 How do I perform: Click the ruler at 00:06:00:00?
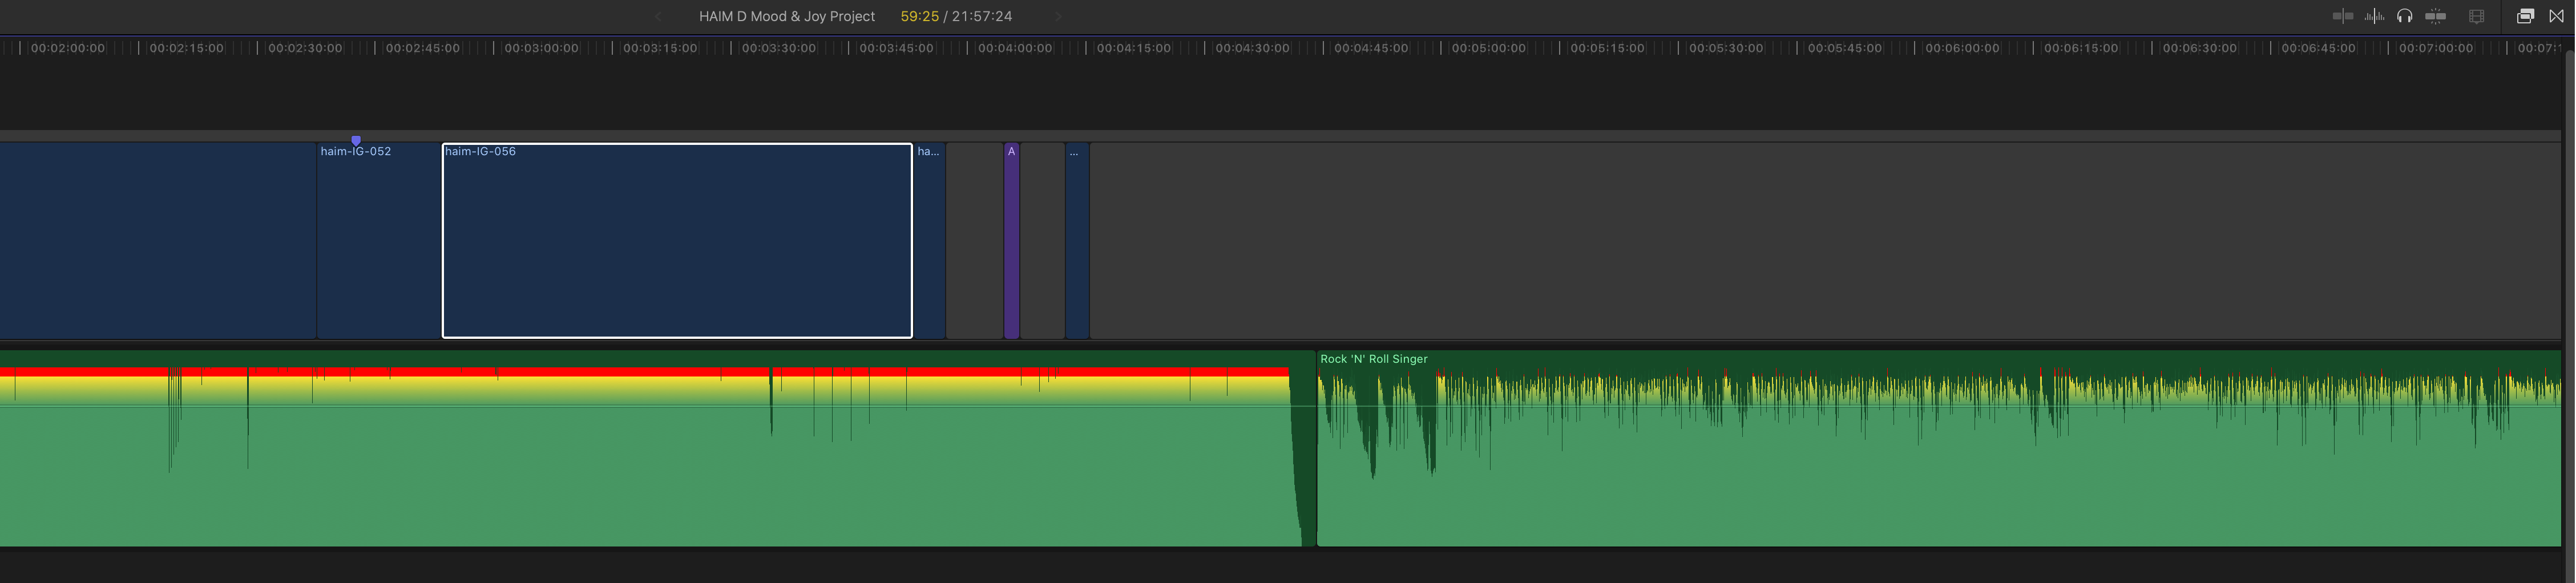click(x=1963, y=48)
